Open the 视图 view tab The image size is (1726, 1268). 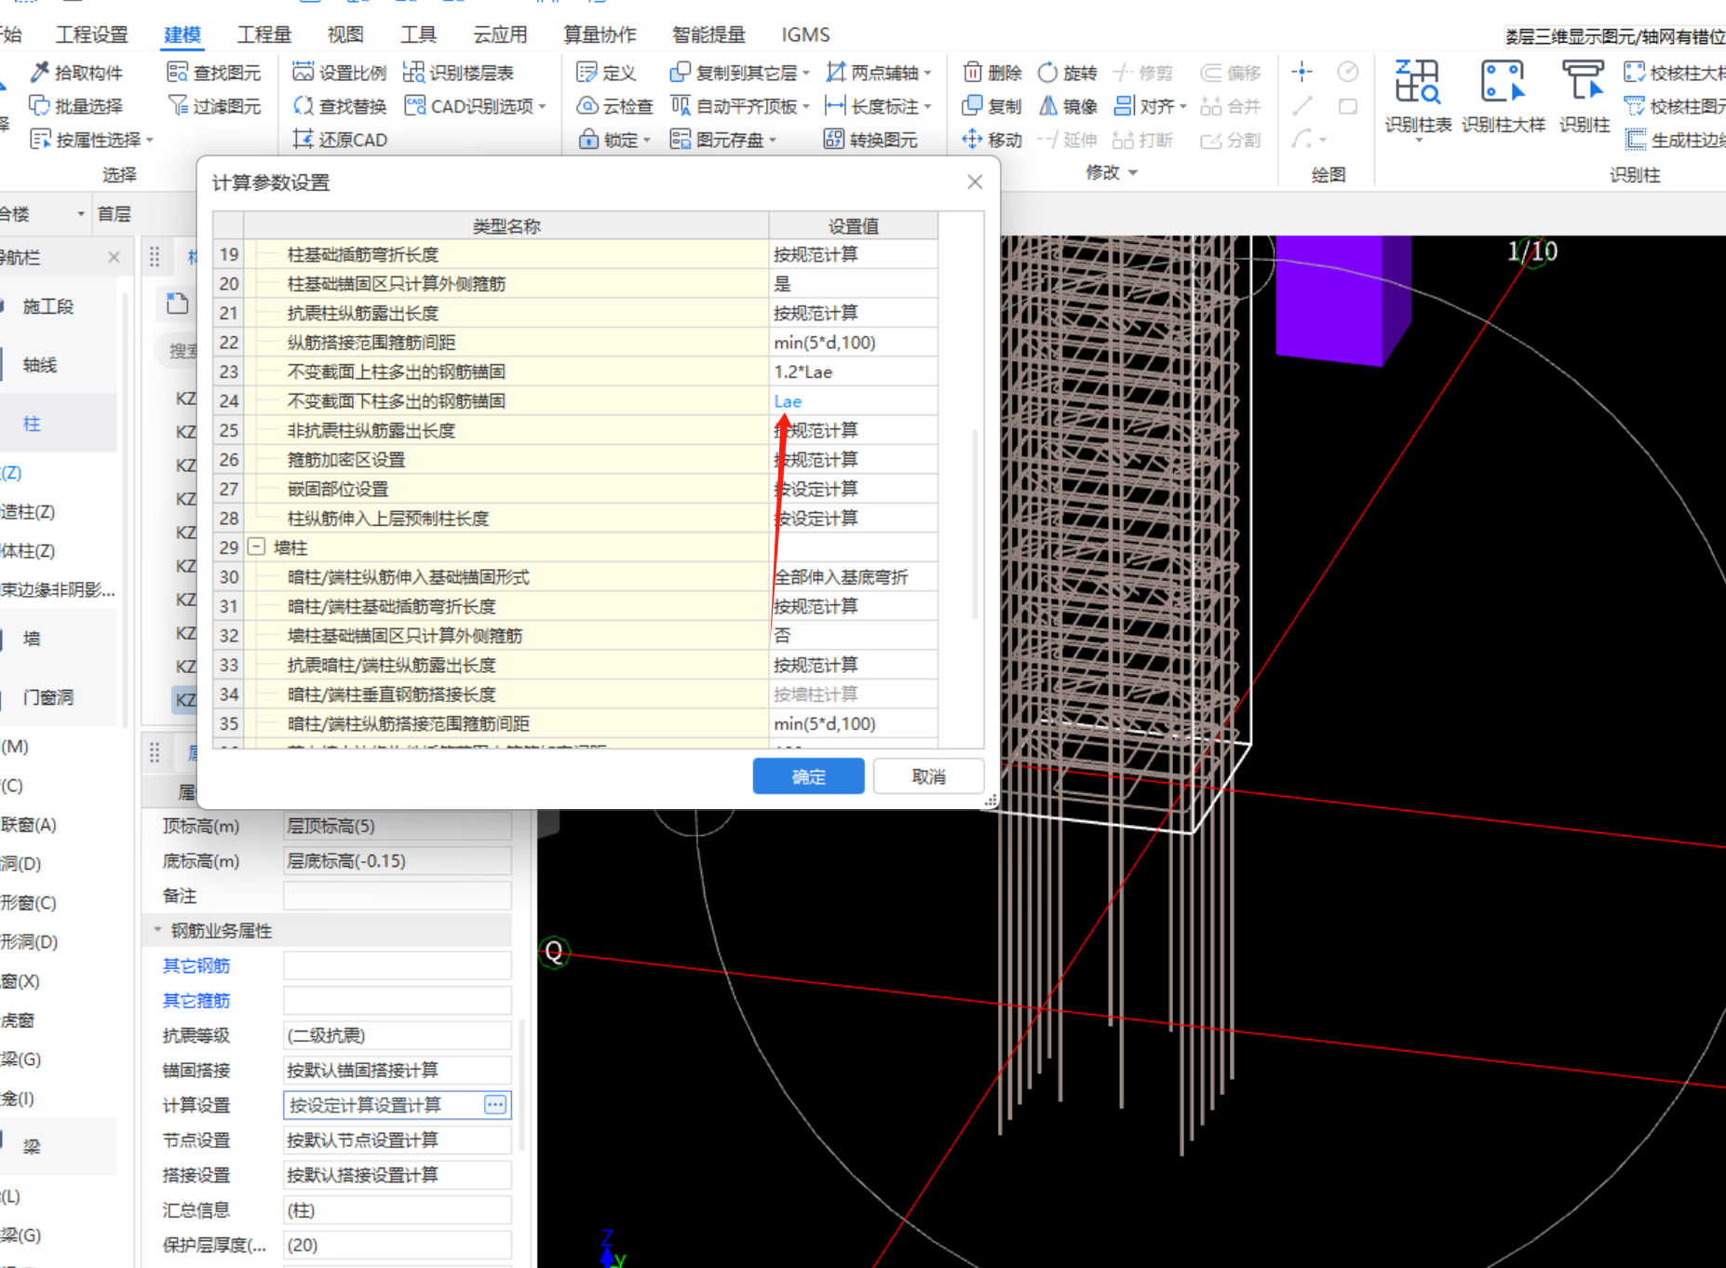[x=345, y=34]
